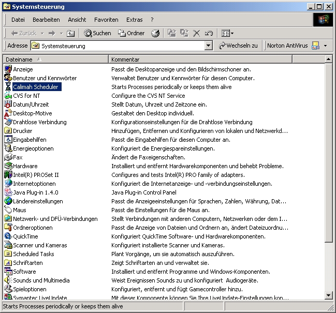Screen dimensions: 336x313
Task: Click comment 'Ändert die Faxeigenschaften.'
Action: click(148, 157)
